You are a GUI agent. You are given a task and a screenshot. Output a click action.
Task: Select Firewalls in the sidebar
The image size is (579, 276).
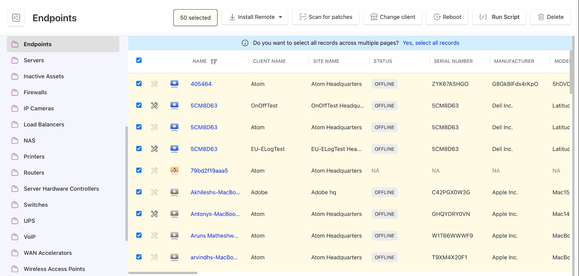[35, 92]
